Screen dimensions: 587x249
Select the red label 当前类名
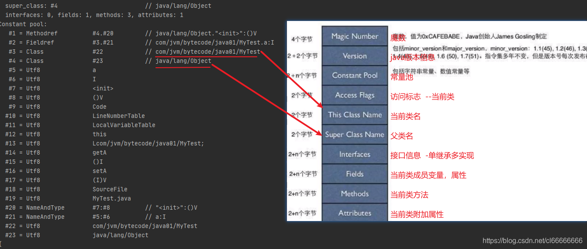[405, 117]
